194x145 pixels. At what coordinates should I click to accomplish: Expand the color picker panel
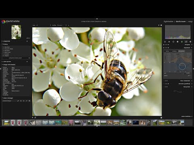[x=2, y=62]
